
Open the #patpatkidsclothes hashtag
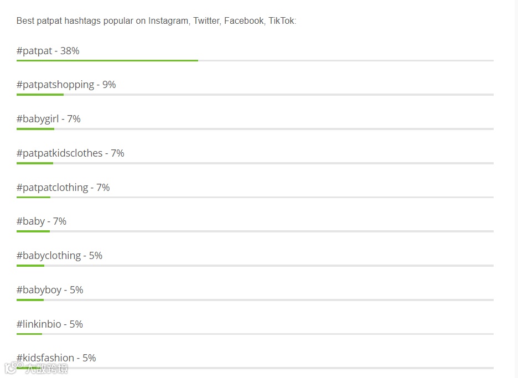tap(70, 153)
